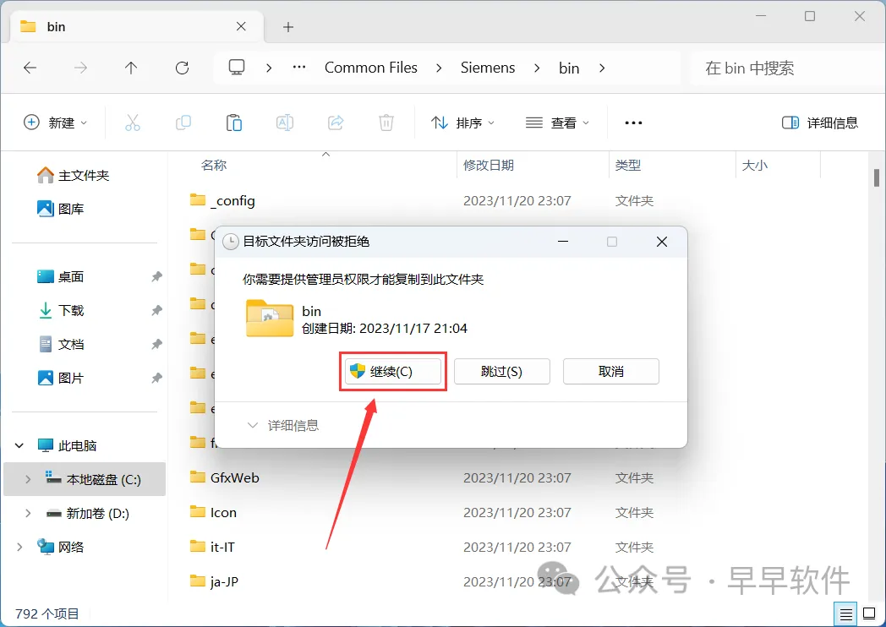Refresh the bin folder view

click(x=182, y=68)
